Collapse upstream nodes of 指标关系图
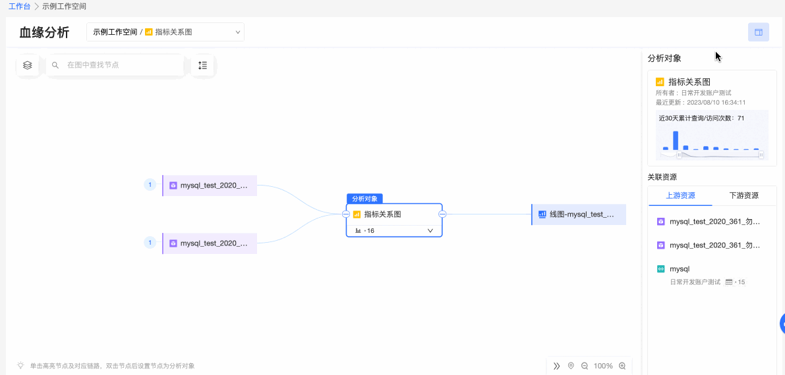 point(346,214)
